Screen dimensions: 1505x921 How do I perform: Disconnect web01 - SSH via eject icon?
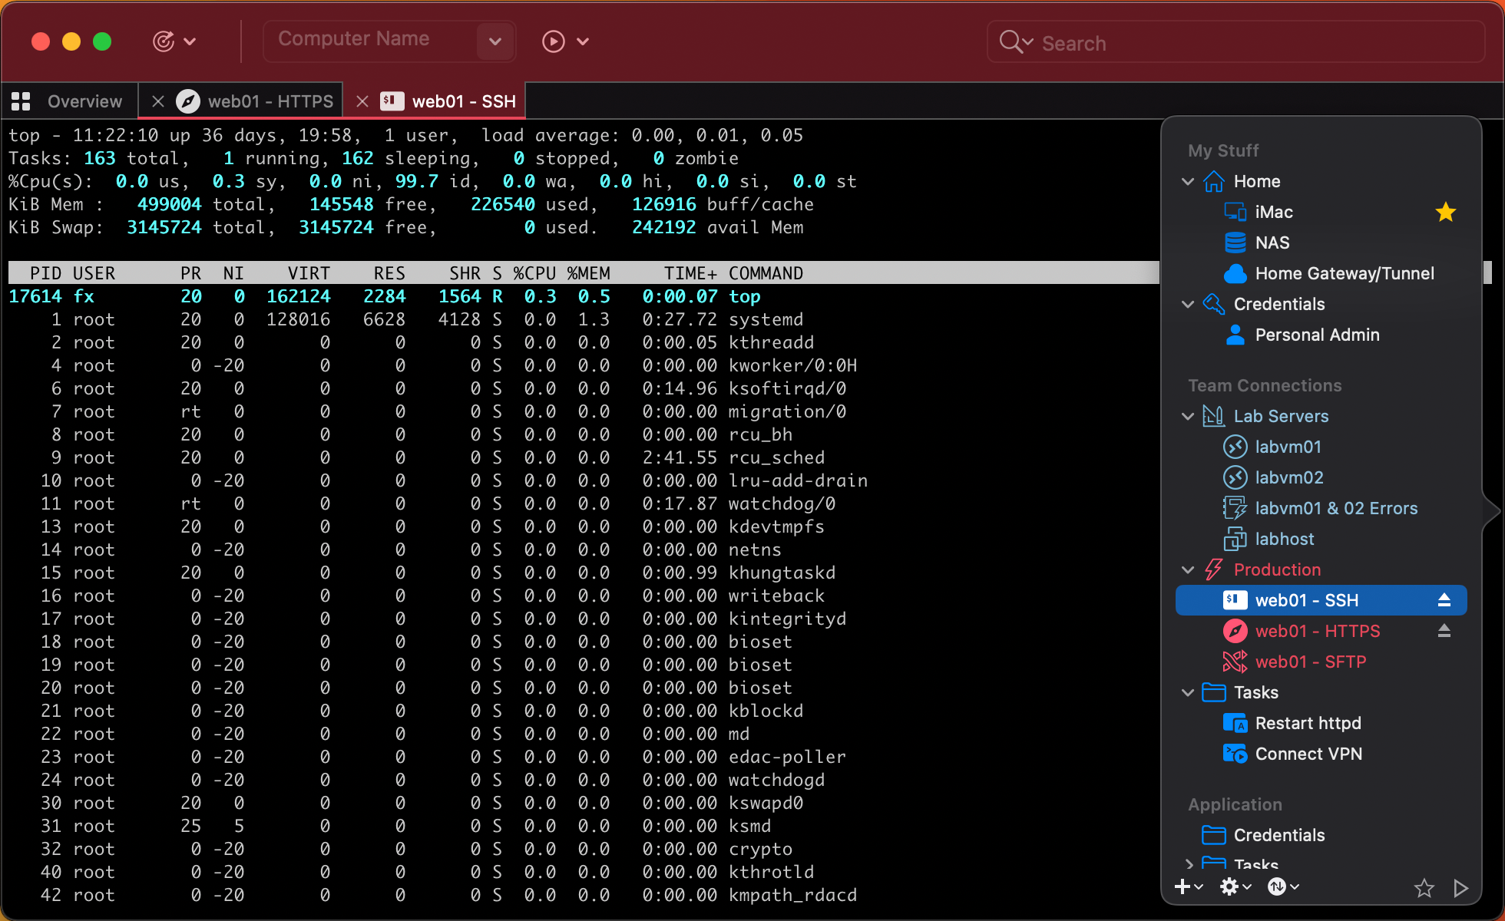pos(1444,600)
